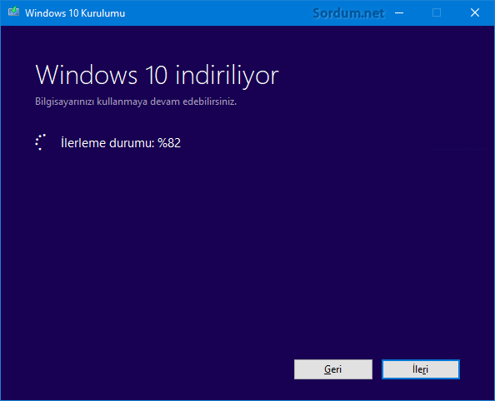Close the Windows 10 Kurulumu window
This screenshot has width=495, height=401.
click(x=475, y=13)
